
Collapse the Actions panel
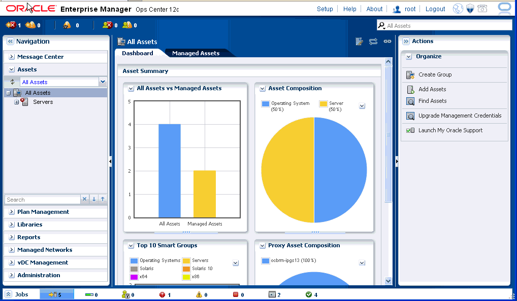coord(406,42)
